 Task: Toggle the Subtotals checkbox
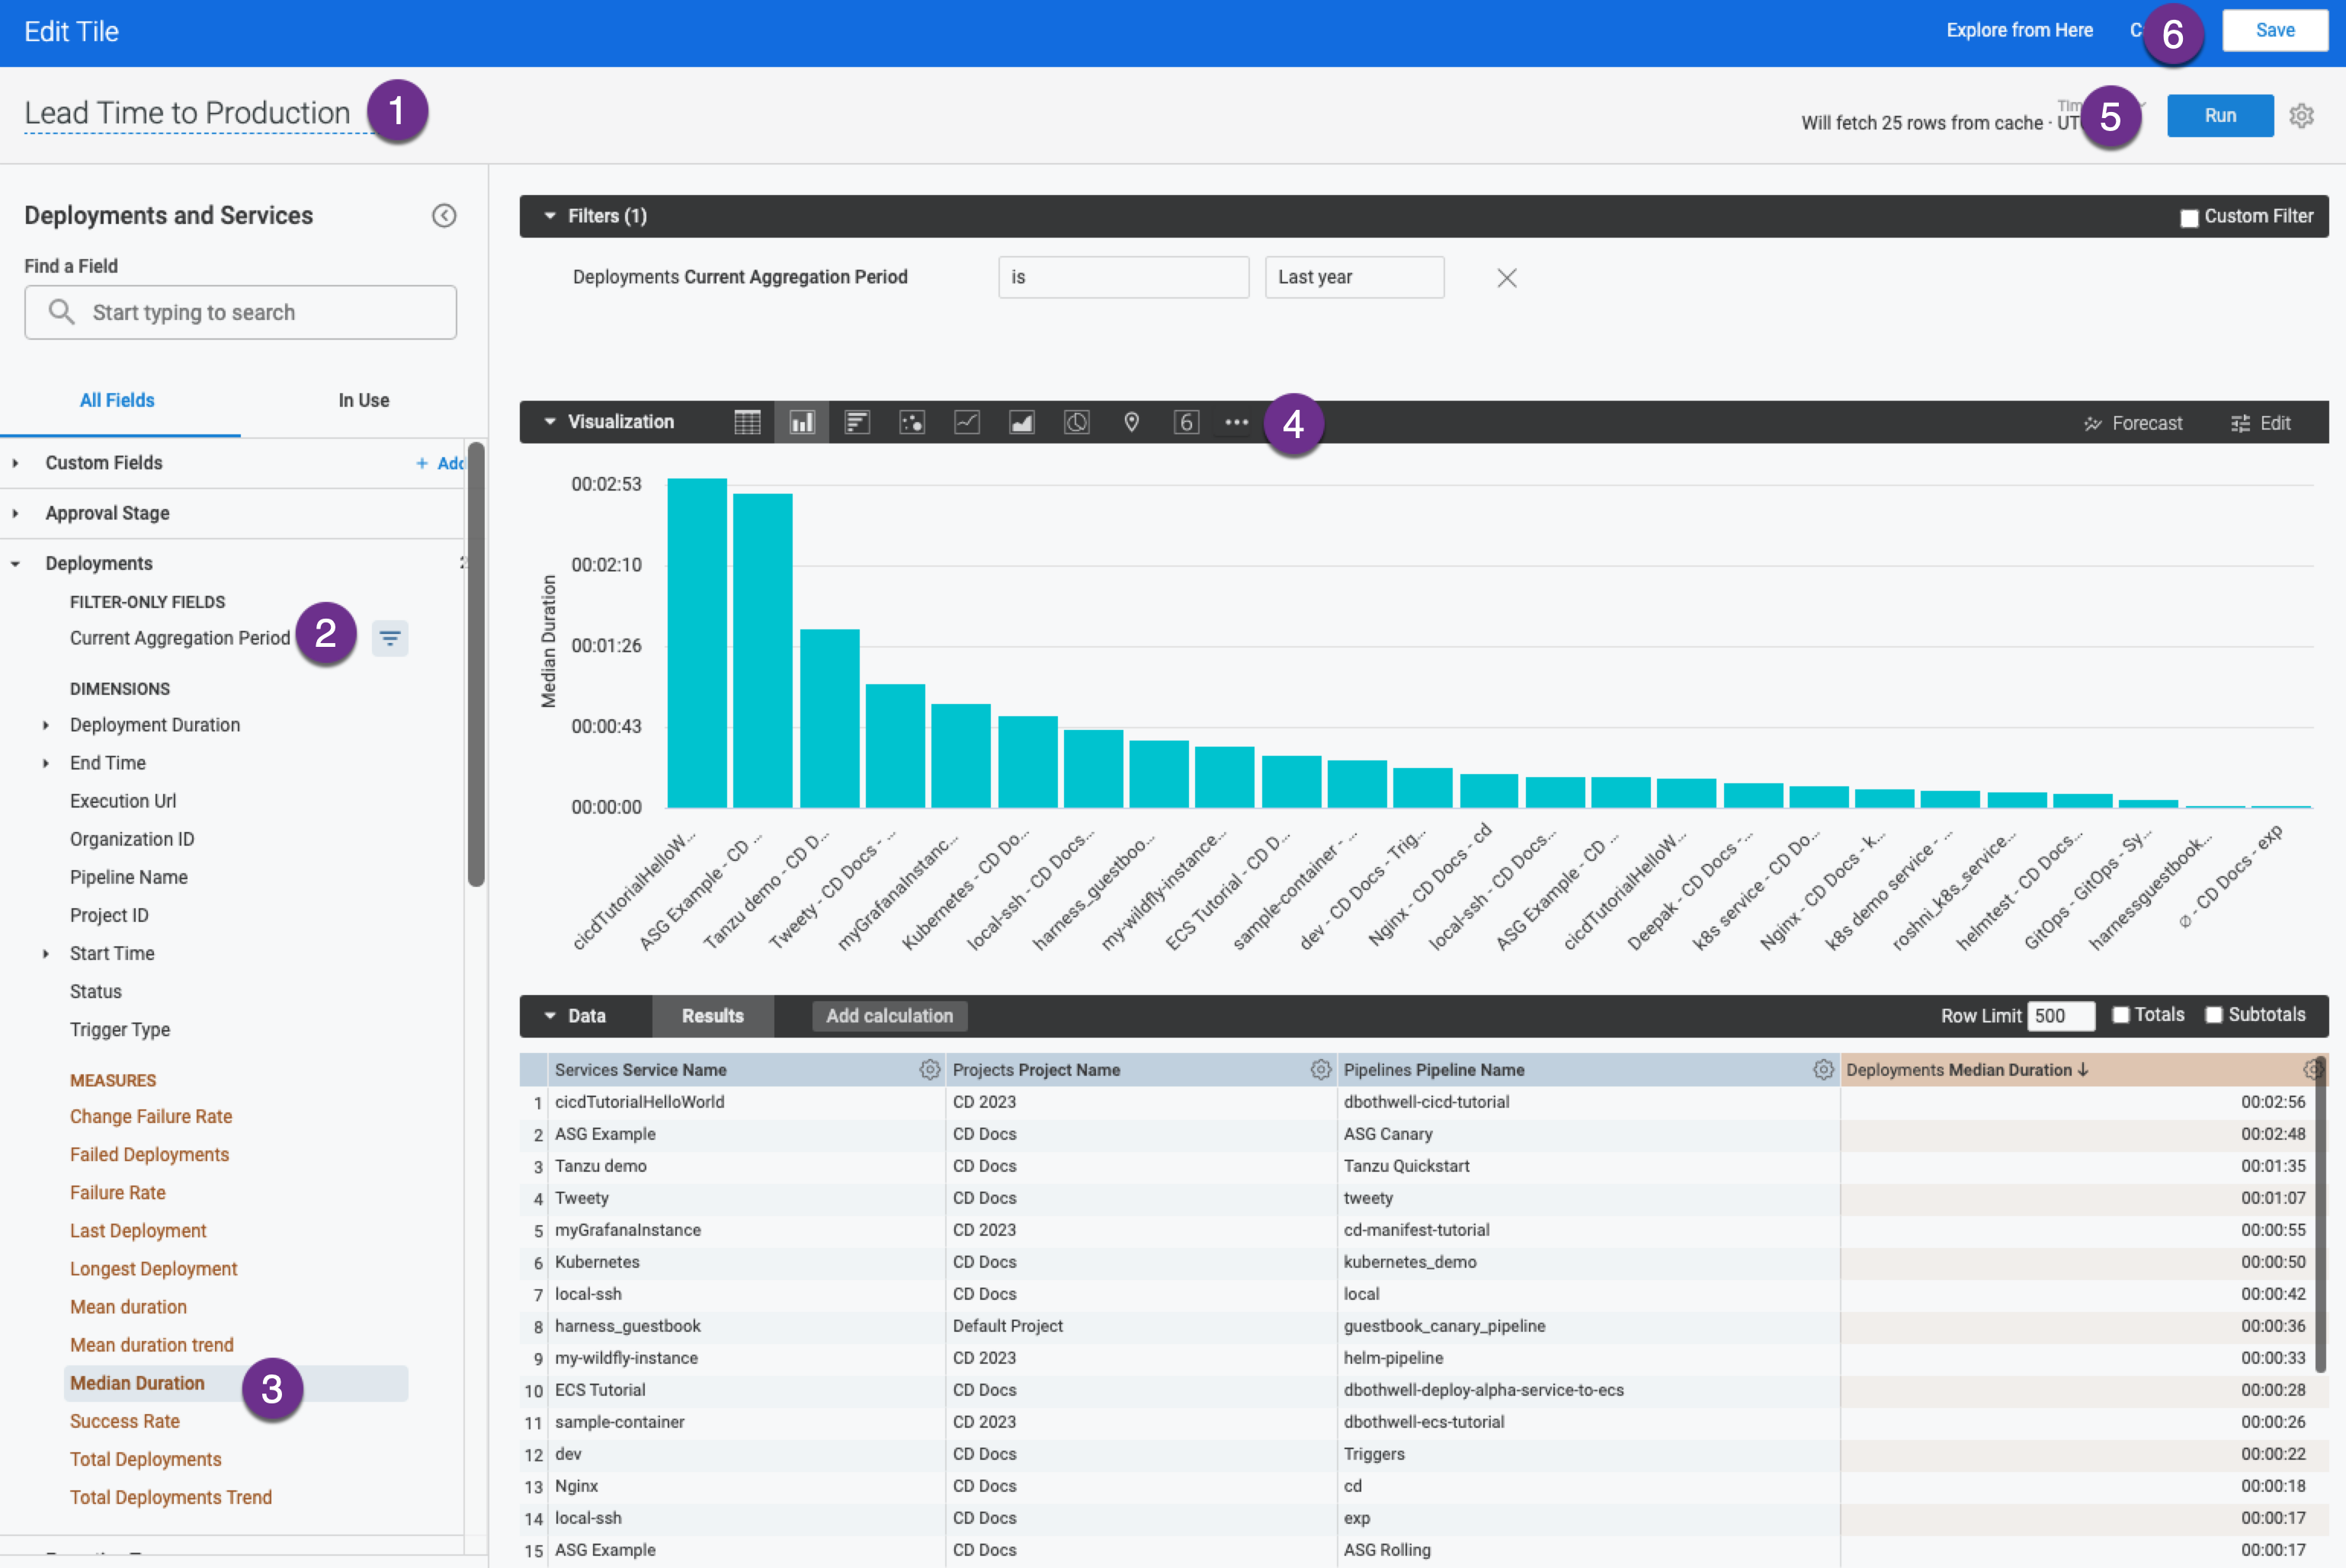pyautogui.click(x=2214, y=1015)
